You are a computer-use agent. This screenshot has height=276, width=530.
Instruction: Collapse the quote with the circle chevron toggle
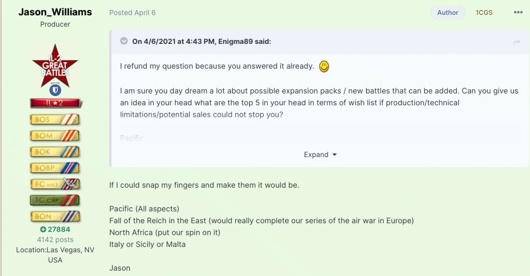[x=124, y=41]
